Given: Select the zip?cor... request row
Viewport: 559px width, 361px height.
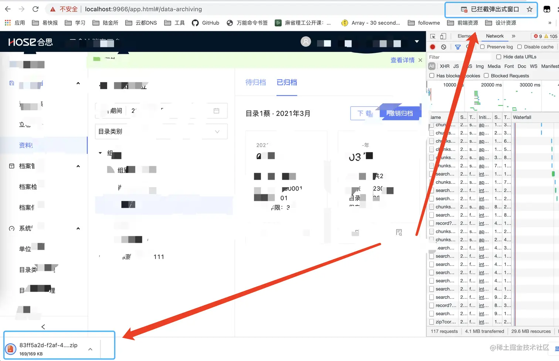Looking at the screenshot, I should coord(494,322).
